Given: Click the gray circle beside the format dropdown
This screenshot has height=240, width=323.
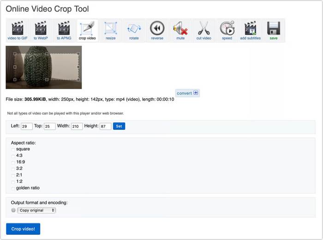Looking at the screenshot, I should pyautogui.click(x=13, y=210).
